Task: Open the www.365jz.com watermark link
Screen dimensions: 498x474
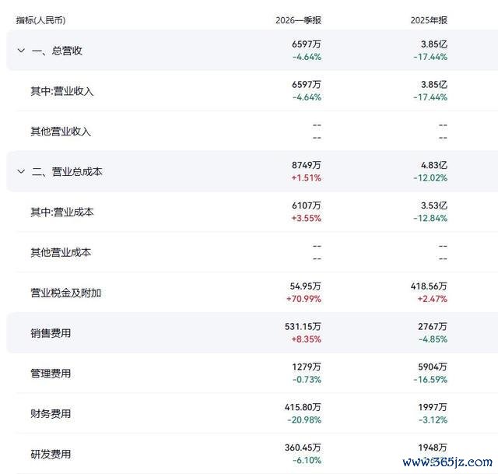Action: tap(447, 462)
